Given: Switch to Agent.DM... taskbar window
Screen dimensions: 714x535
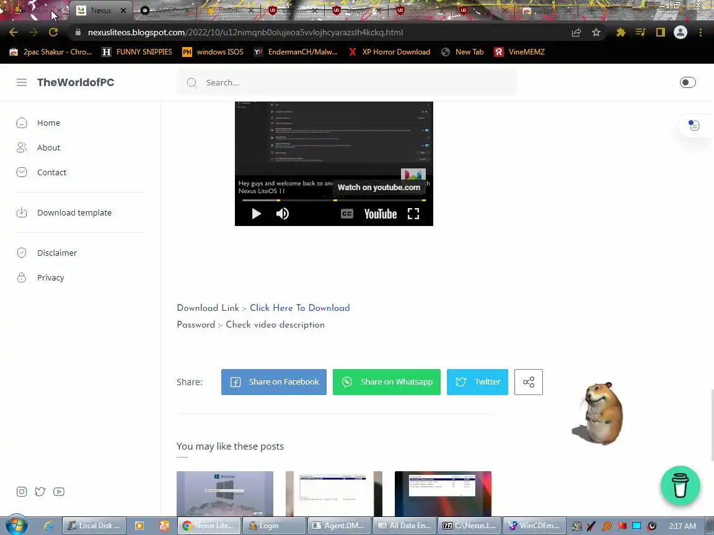Looking at the screenshot, I should [x=339, y=526].
